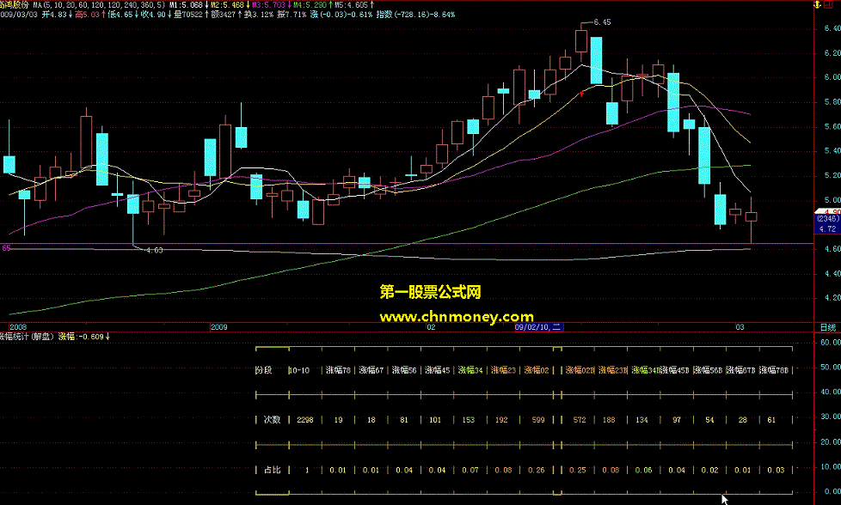Click the yellow anchor icon at chart corner

point(818,5)
